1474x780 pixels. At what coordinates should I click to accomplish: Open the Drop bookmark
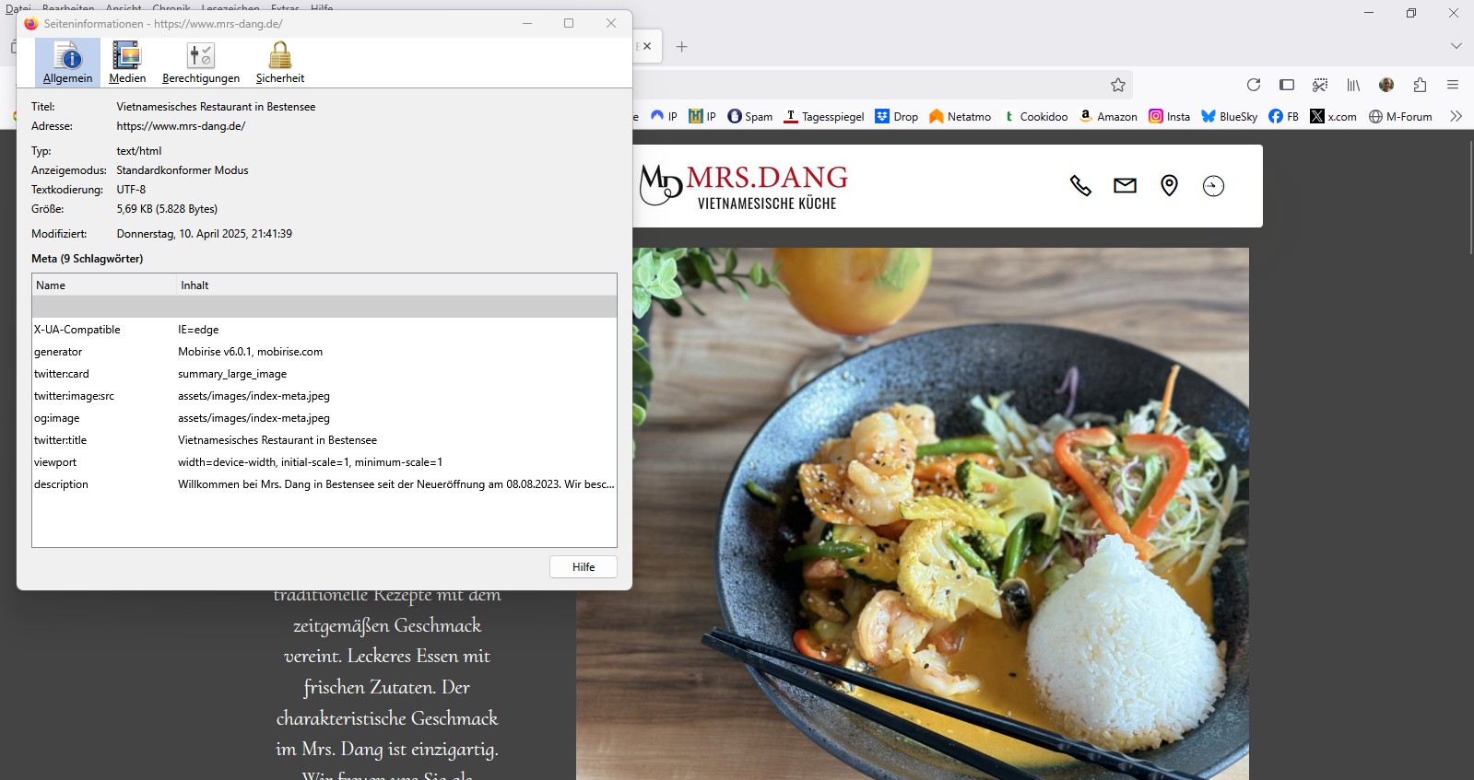pos(897,116)
